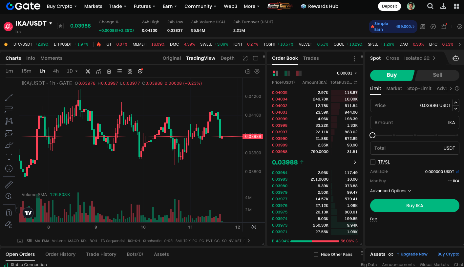Image resolution: width=464 pixels, height=267 pixels.
Task: Select the crosshair cursor drawing tool
Action: point(9,86)
